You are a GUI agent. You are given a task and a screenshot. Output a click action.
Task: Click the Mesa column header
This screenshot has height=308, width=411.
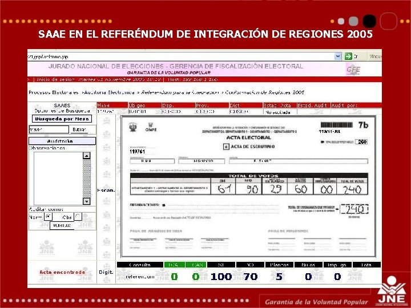112,105
